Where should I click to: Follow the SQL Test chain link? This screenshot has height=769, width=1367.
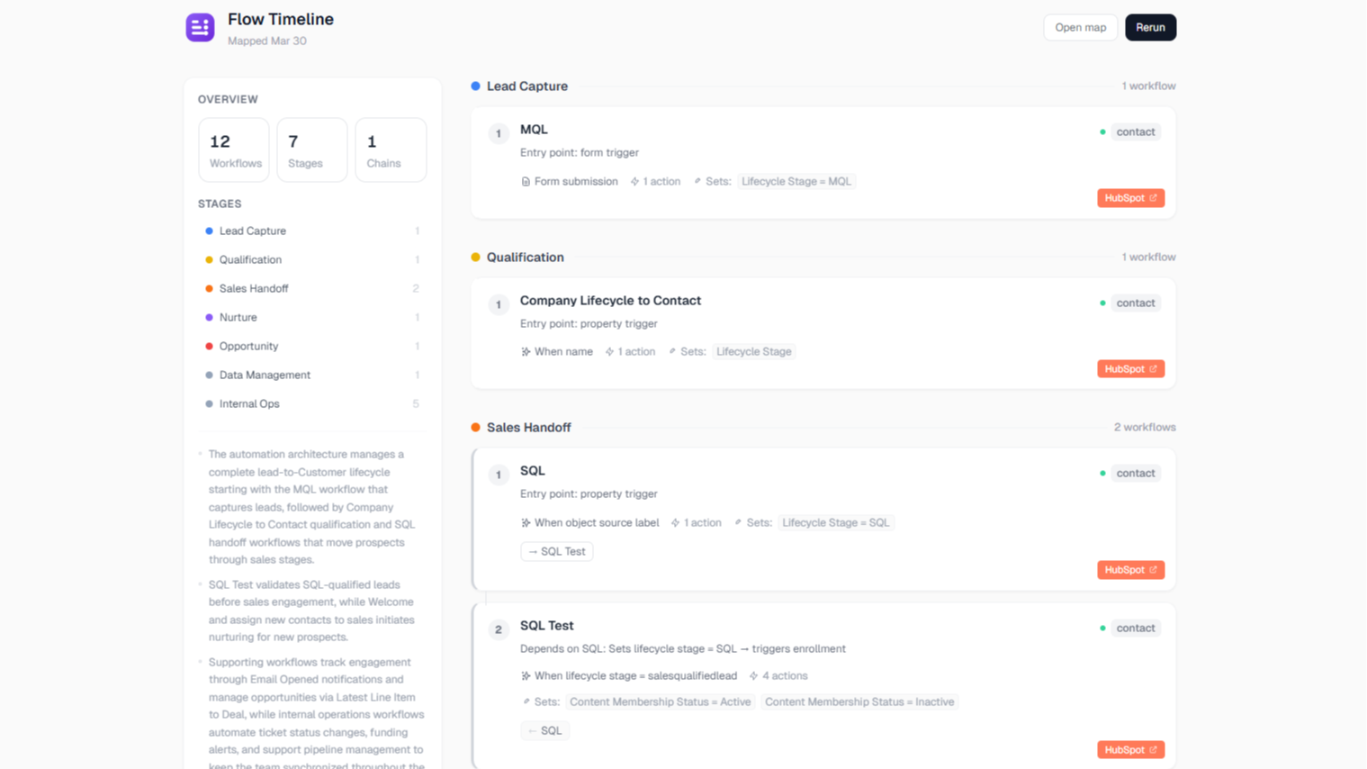pos(556,552)
